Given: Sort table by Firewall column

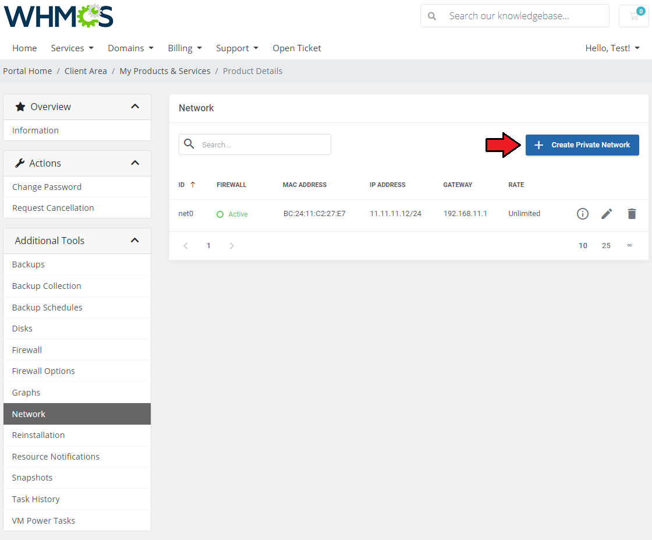Looking at the screenshot, I should pos(232,185).
